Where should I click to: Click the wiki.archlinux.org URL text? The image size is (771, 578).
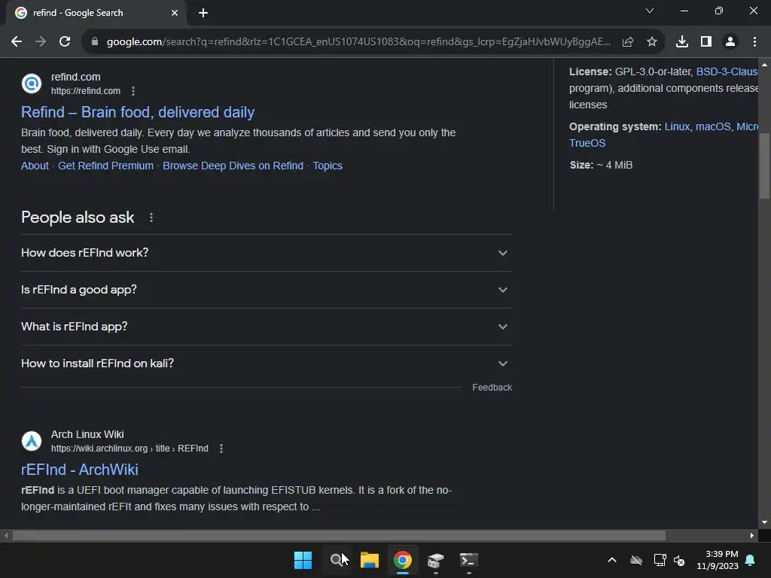(130, 449)
